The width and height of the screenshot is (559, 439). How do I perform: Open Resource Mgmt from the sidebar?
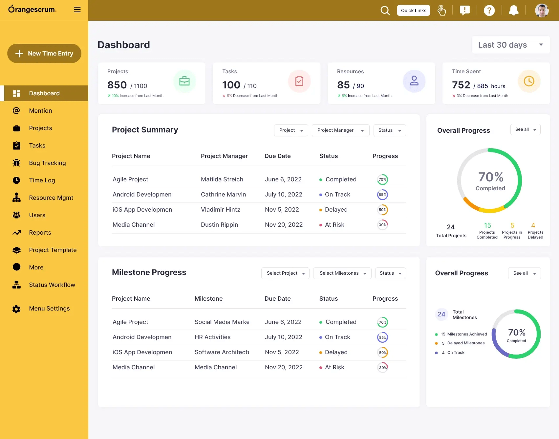click(51, 197)
